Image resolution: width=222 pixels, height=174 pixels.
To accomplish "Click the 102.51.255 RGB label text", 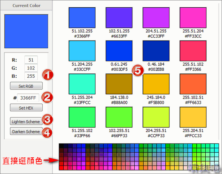I will click(119, 31).
